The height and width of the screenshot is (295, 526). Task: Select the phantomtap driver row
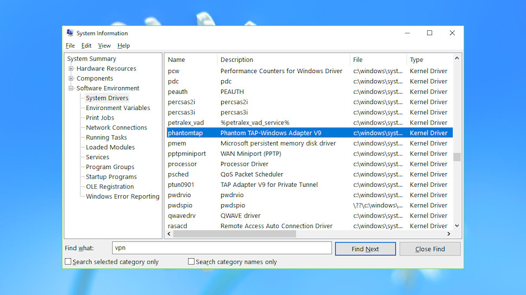[310, 133]
